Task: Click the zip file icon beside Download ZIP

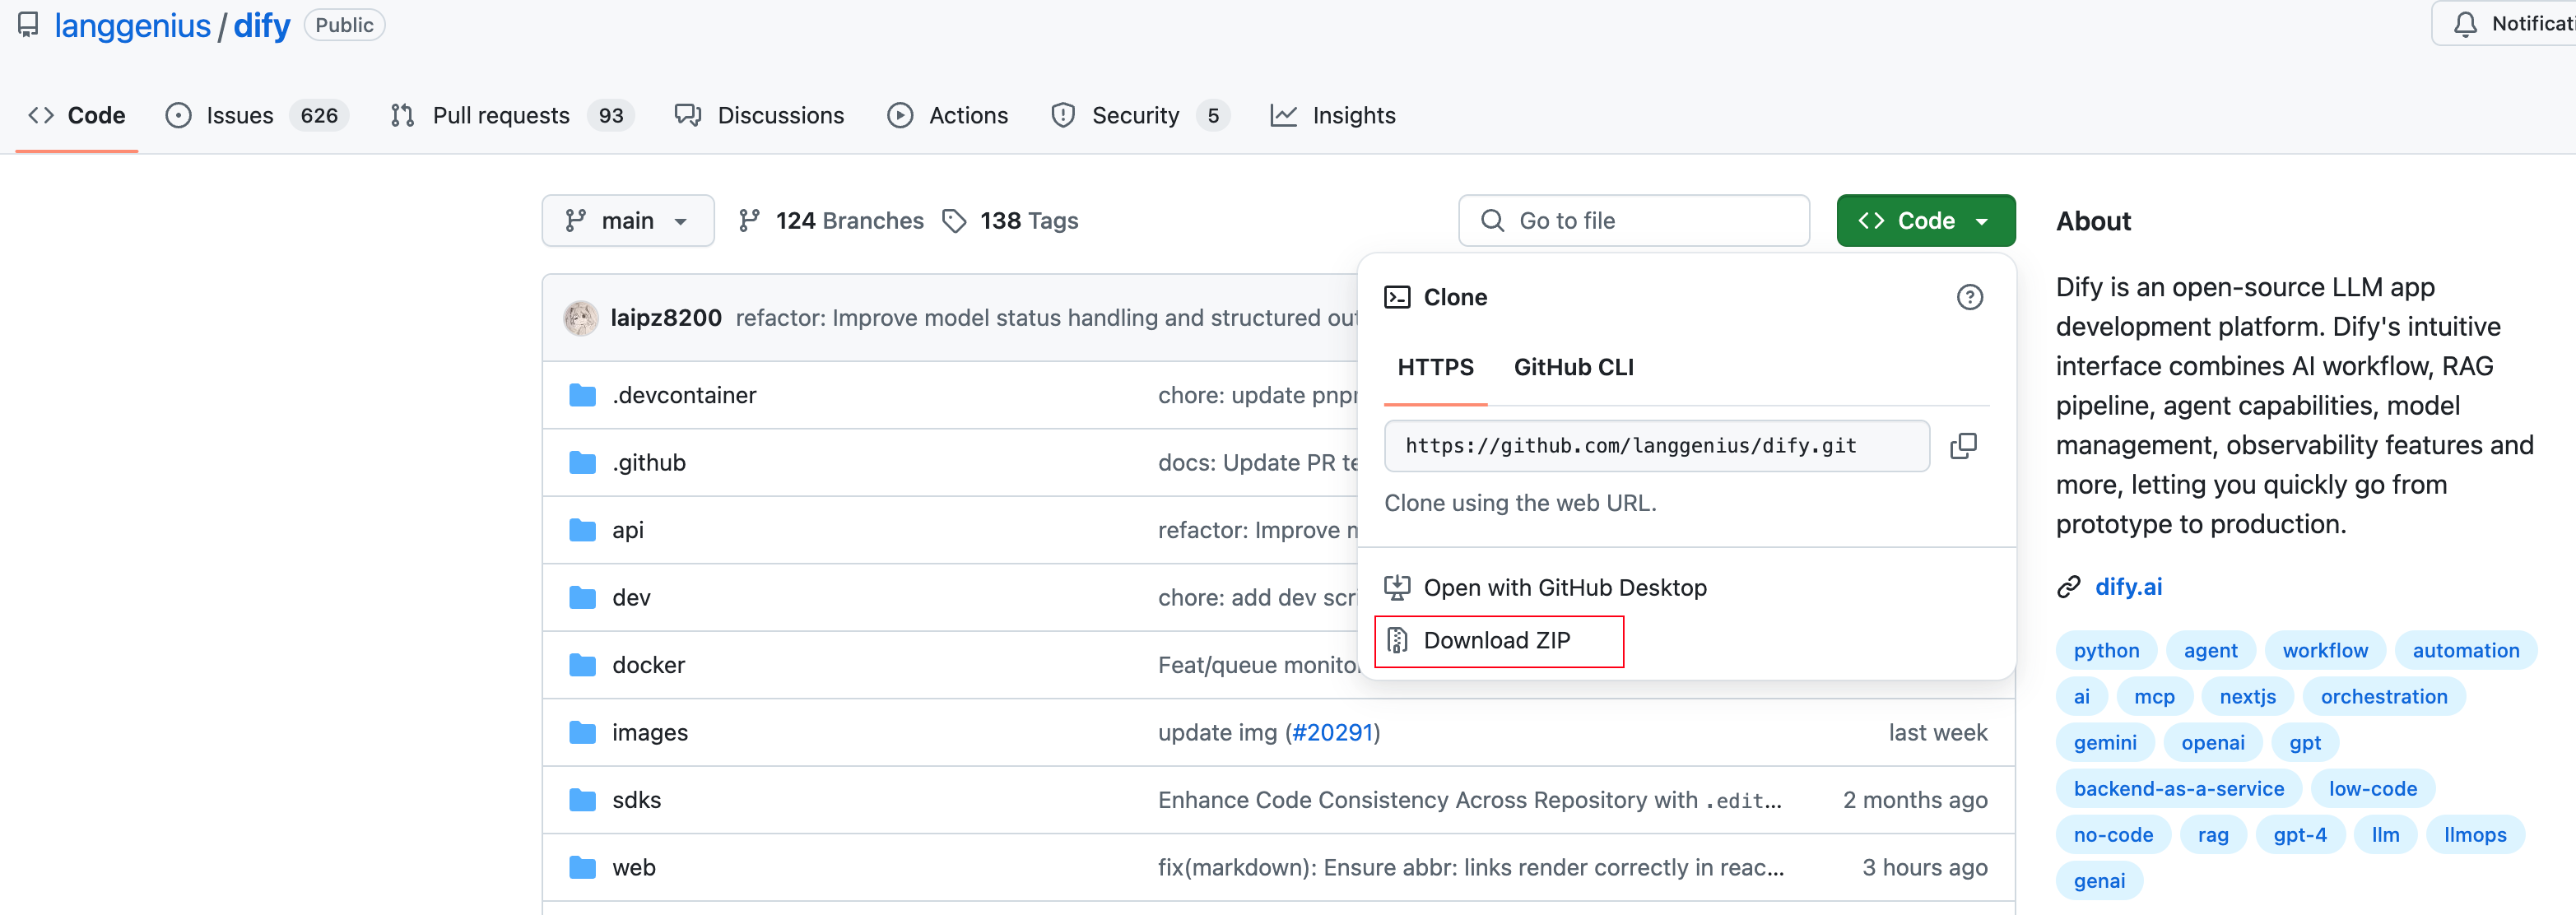Action: click(x=1396, y=640)
